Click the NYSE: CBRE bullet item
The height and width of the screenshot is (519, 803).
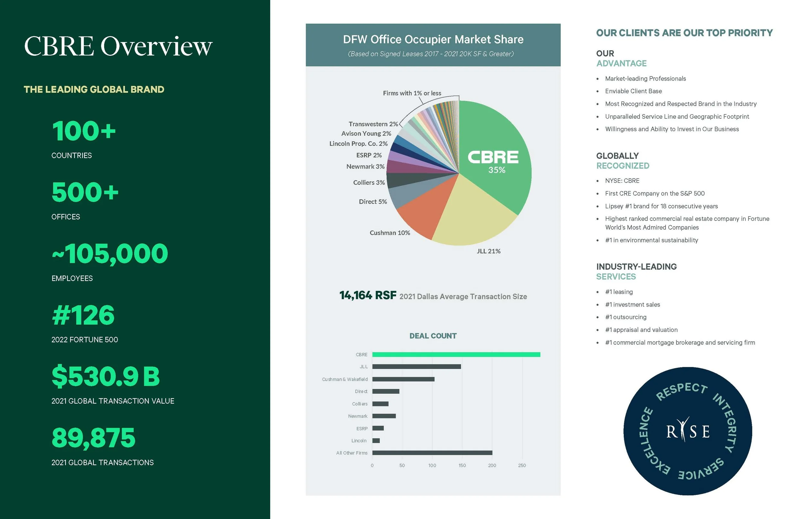pos(622,181)
